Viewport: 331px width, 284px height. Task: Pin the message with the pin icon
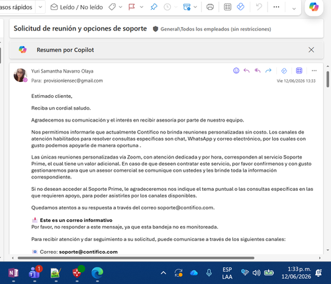(154, 7)
